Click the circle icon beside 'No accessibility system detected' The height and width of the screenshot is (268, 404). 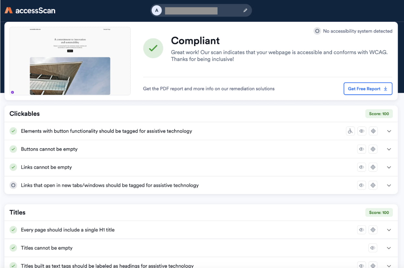click(317, 31)
